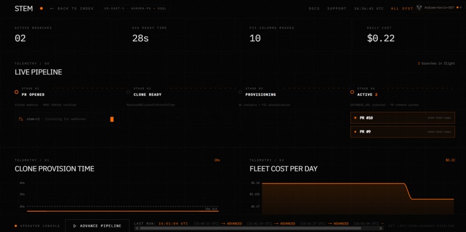Click the orange dot on PR #10
This screenshot has width=466, height=232.
(x=355, y=118)
